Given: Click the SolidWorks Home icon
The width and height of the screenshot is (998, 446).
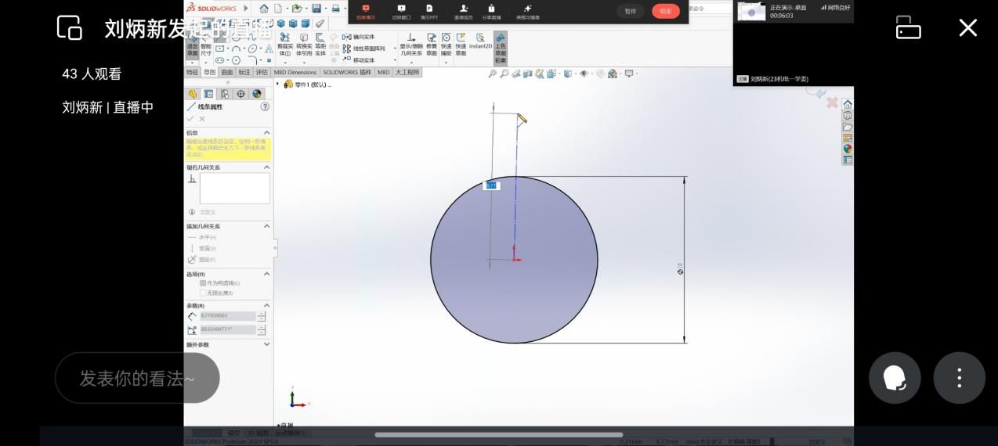Looking at the screenshot, I should 264,9.
